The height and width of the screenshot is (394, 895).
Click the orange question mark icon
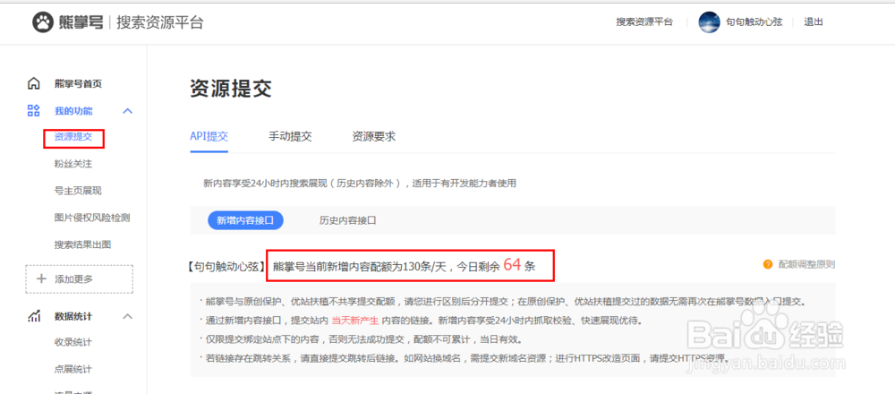[768, 264]
